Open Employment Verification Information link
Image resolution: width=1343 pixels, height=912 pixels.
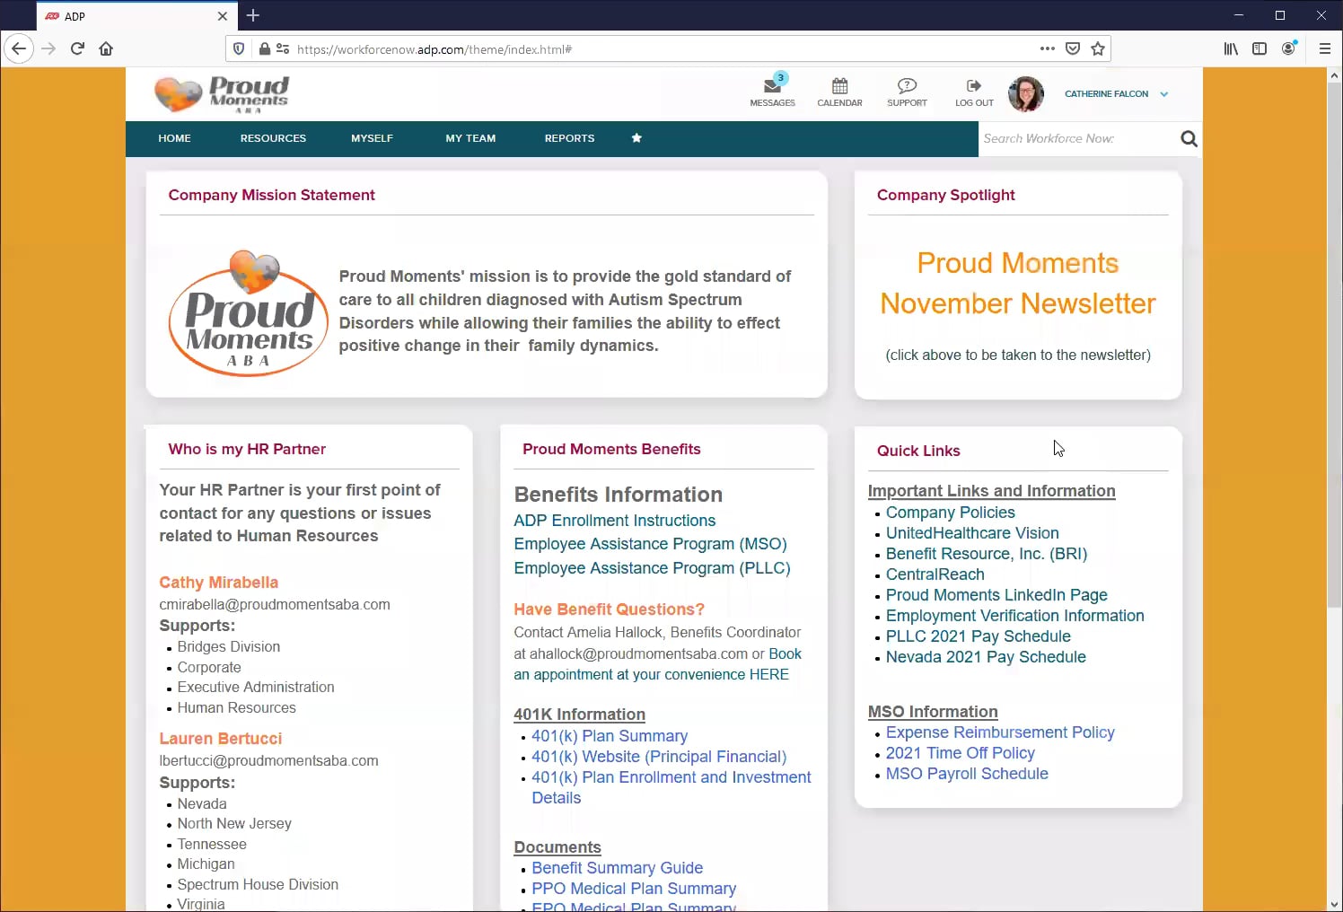click(1014, 616)
